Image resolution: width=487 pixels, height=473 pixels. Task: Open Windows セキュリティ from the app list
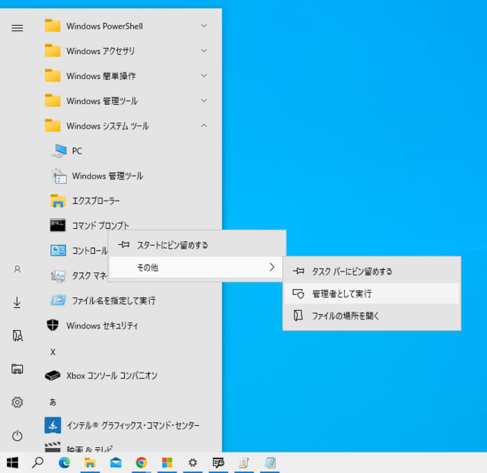(102, 325)
